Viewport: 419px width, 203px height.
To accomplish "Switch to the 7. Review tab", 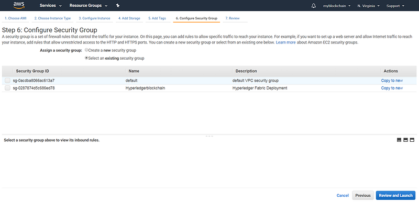I will 232,18.
